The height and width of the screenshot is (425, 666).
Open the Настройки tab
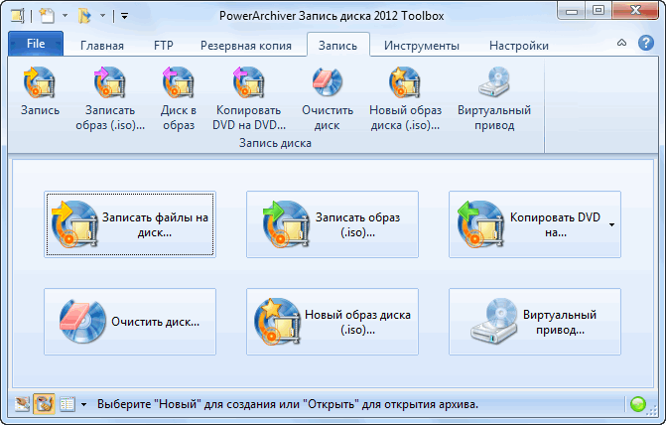pyautogui.click(x=519, y=46)
